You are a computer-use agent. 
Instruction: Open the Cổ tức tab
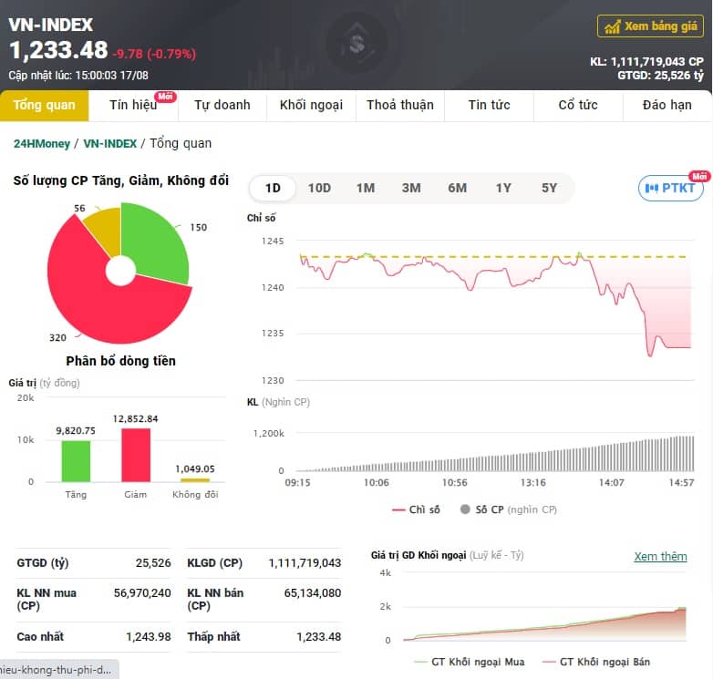(x=578, y=105)
